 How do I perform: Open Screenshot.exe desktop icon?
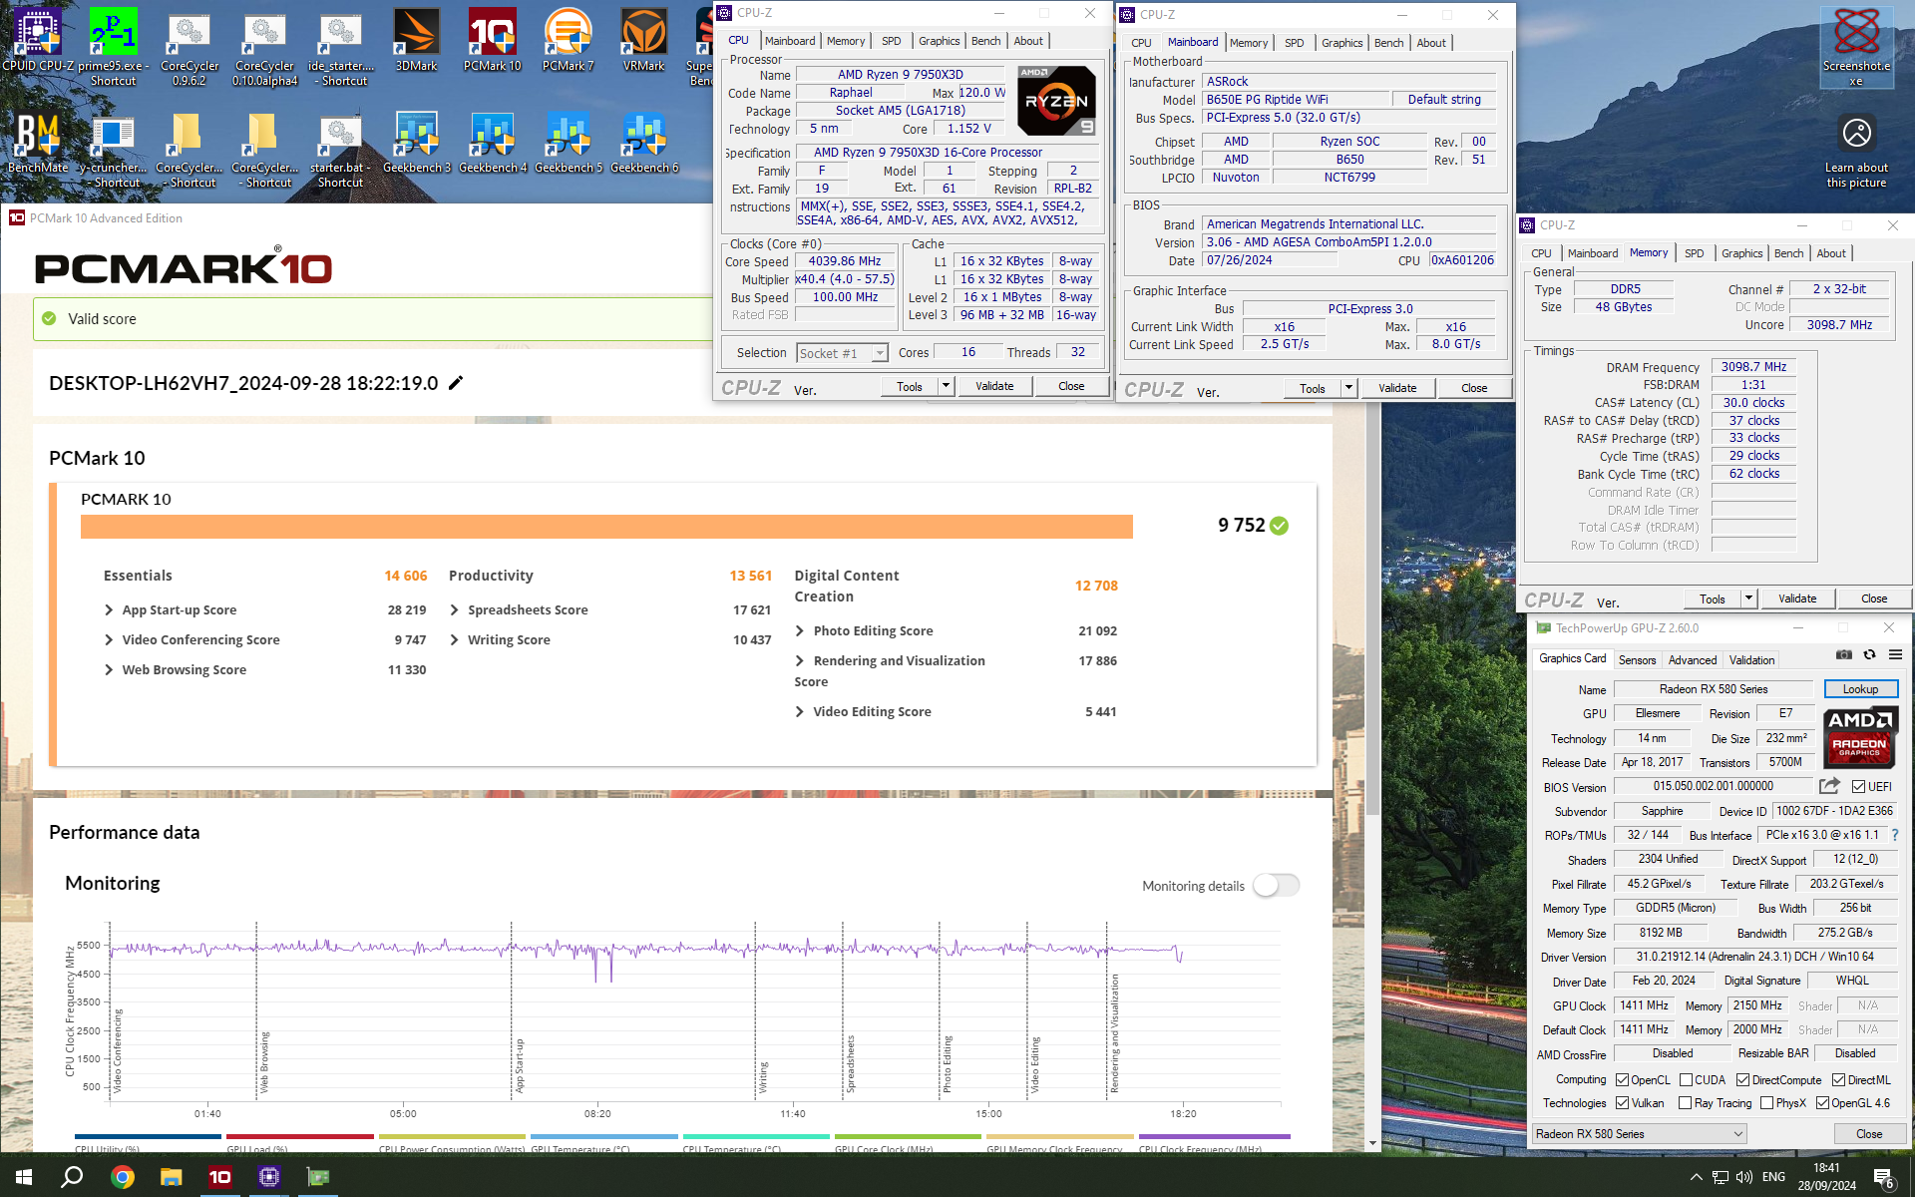(x=1856, y=47)
